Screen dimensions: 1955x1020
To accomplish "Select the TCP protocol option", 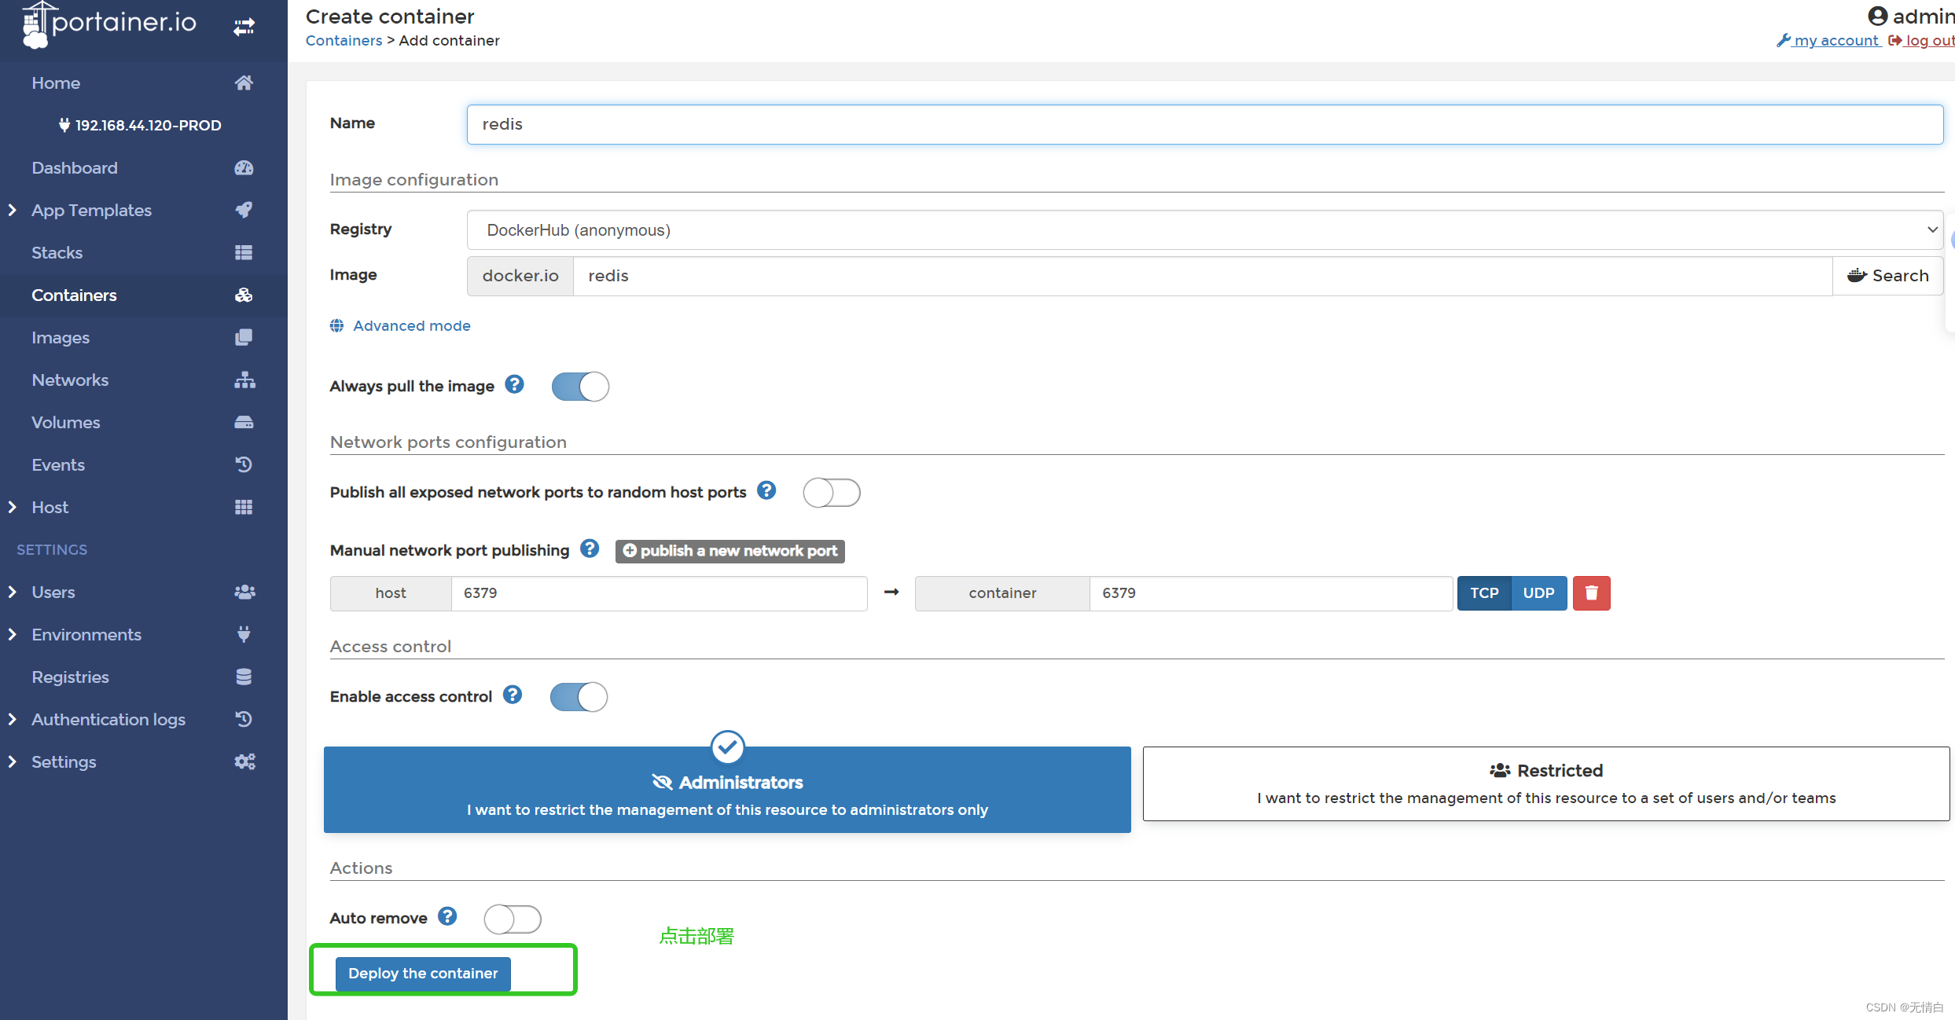I will point(1484,593).
